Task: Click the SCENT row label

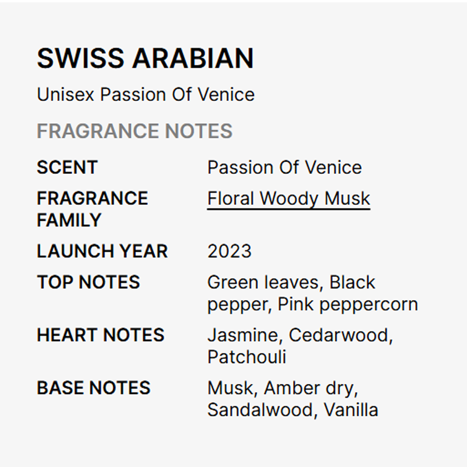Action: [x=67, y=168]
